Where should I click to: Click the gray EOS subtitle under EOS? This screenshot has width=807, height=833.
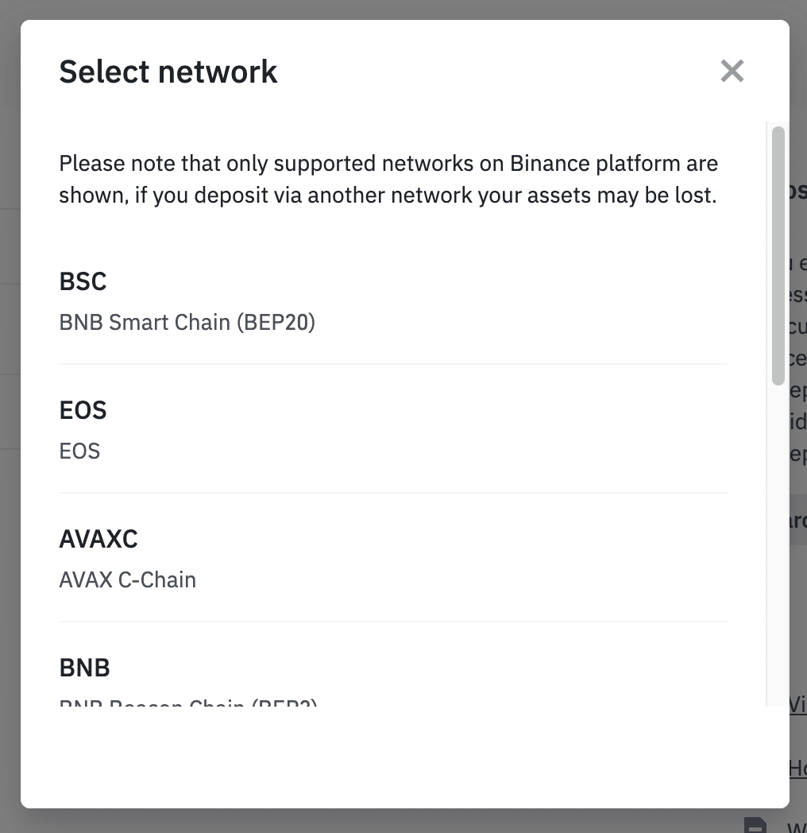pos(79,451)
